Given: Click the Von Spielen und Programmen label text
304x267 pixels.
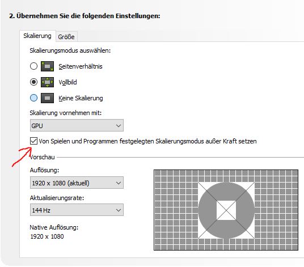Looking at the screenshot, I should coord(147,141).
